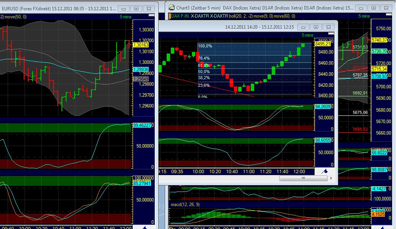Click the 76,4% Fibonacci level label
The image size is (396, 229).
point(204,58)
